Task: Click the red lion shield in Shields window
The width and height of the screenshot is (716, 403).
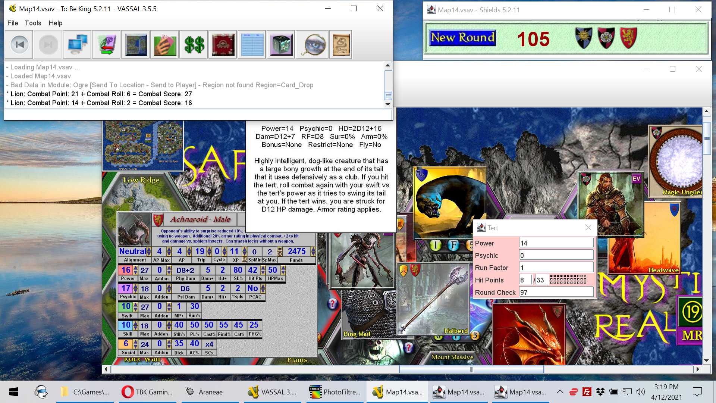Action: [x=628, y=38]
